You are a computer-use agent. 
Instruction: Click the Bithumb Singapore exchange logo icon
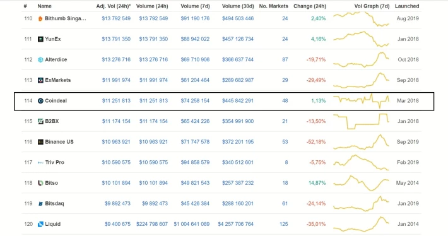click(40, 18)
